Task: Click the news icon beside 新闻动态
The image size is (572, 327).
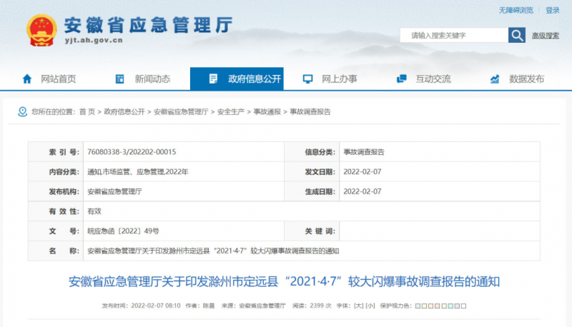Action: click(120, 79)
